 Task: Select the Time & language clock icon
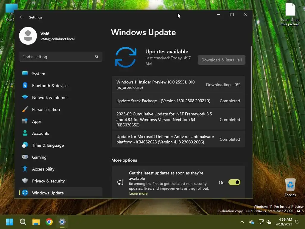click(x=25, y=145)
